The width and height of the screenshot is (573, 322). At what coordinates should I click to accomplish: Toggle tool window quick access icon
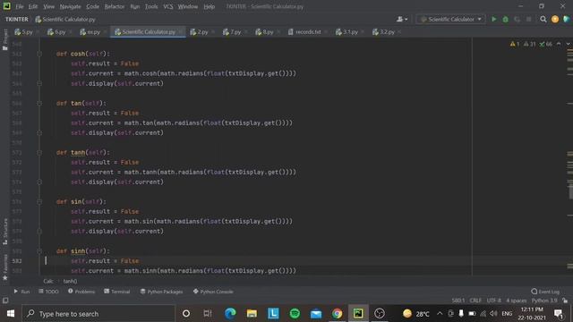(5, 301)
